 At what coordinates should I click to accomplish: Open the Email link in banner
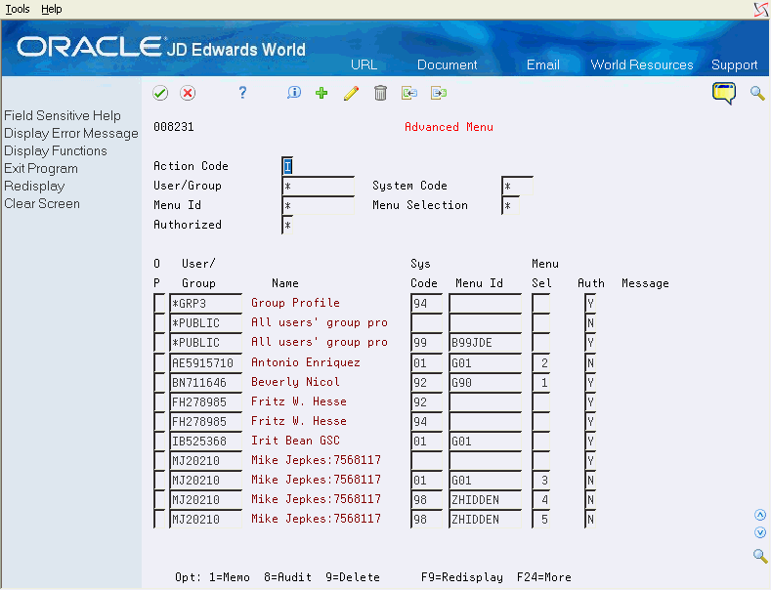(543, 64)
